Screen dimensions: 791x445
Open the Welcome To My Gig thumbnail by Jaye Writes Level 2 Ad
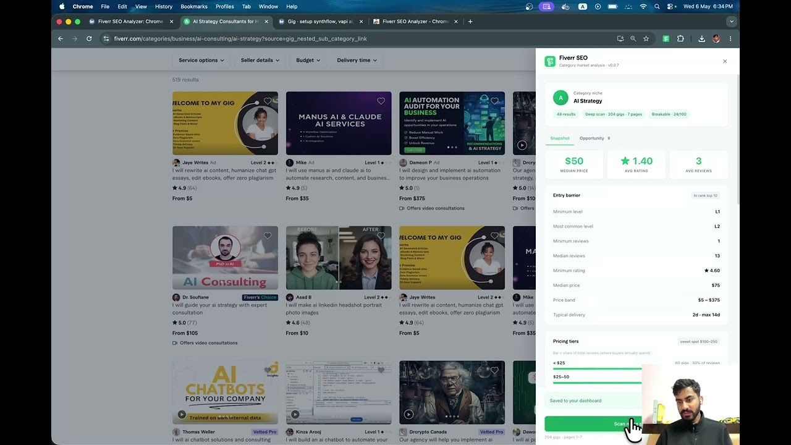pos(225,123)
